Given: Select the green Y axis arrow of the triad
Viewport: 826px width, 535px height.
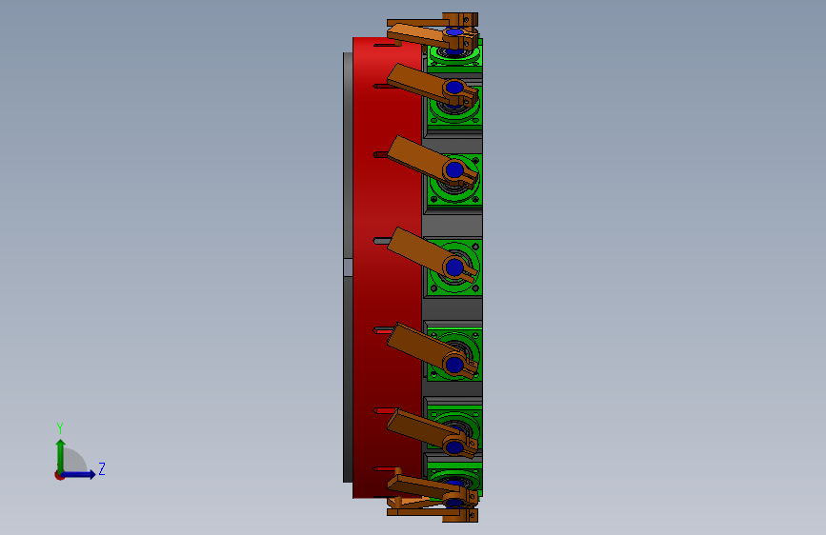Looking at the screenshot, I should 60,456.
